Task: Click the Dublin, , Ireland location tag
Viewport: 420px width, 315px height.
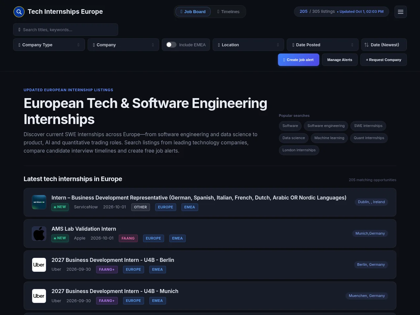Action: tap(371, 202)
